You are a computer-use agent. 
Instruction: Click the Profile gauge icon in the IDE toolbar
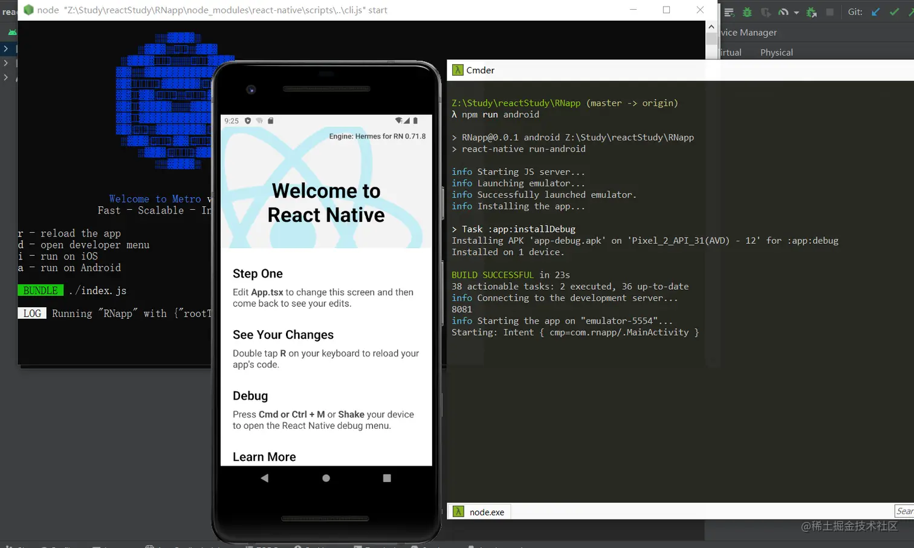[x=783, y=12]
